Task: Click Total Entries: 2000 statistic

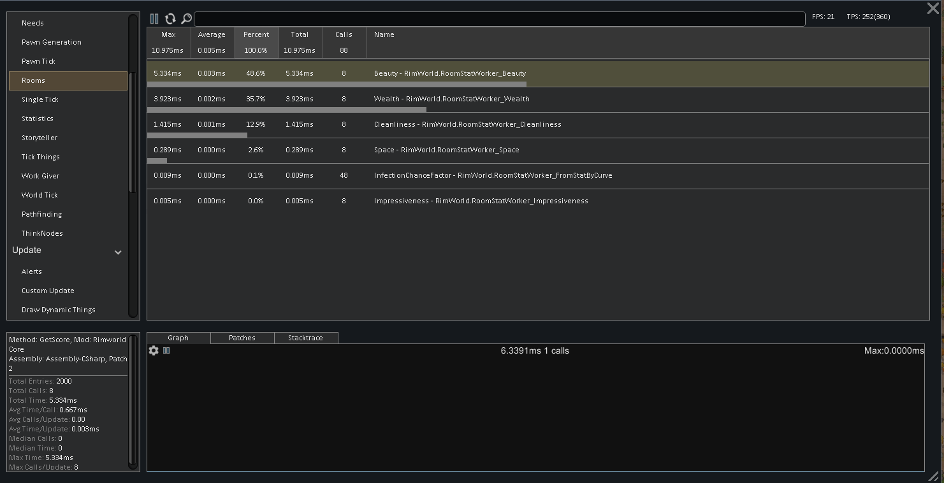Action: click(40, 381)
